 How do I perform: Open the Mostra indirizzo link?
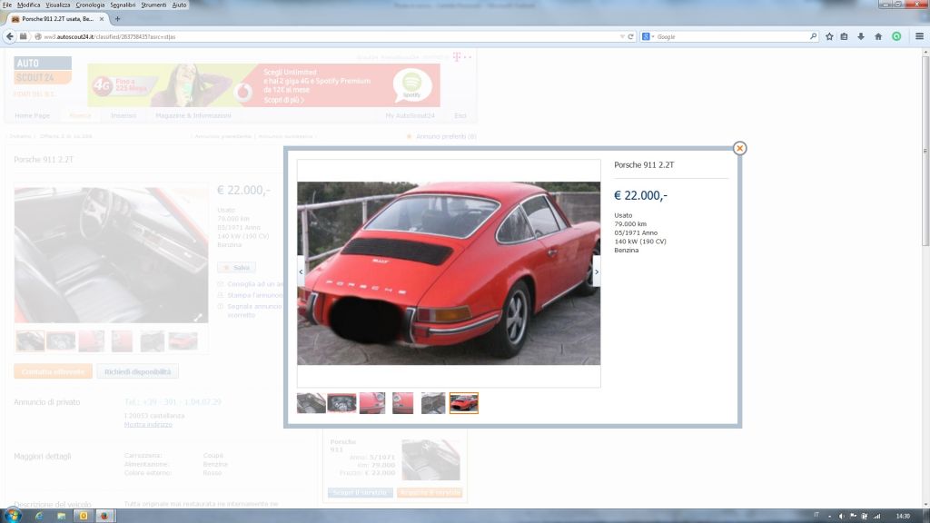(148, 425)
